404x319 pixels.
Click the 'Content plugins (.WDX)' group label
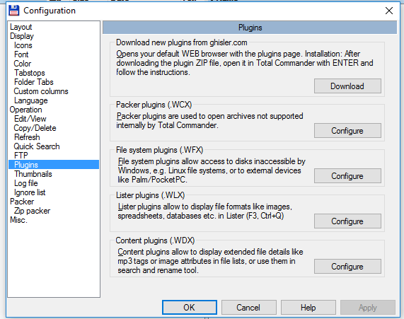[155, 240]
